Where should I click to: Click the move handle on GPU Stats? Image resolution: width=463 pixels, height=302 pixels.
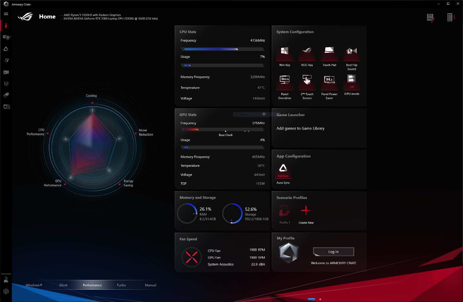coord(264,114)
